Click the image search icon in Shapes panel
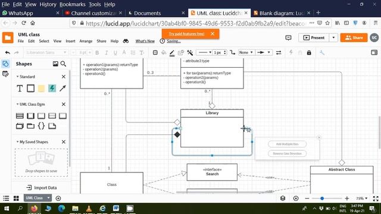 click(x=55, y=64)
